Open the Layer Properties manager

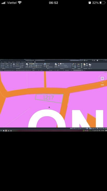pos(27,65)
